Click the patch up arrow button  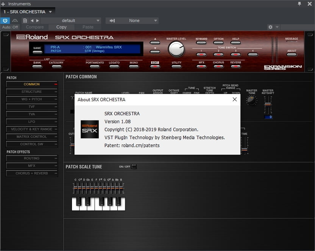point(155,42)
